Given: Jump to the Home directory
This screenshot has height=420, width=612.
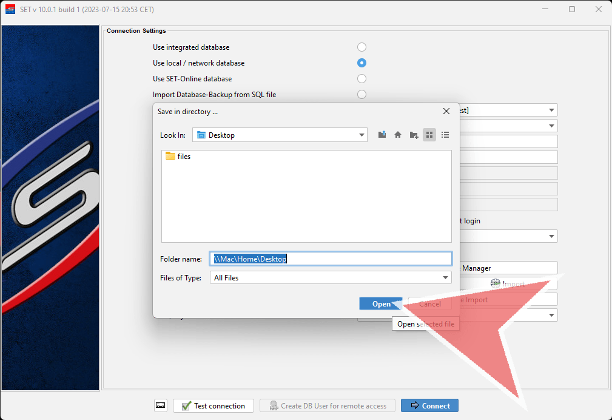Looking at the screenshot, I should tap(398, 135).
